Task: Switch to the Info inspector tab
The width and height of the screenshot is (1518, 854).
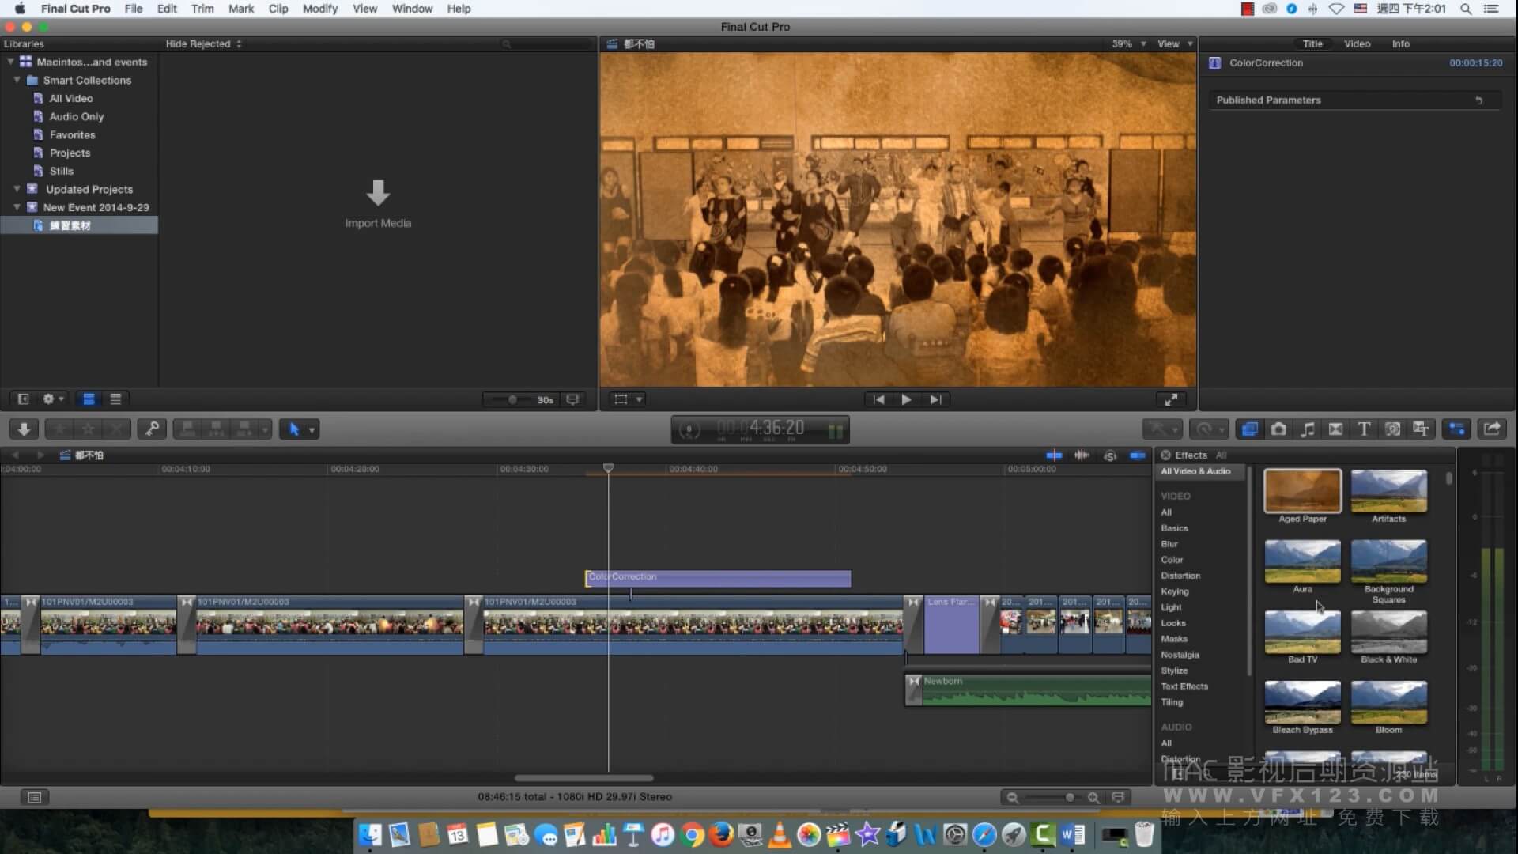Action: (x=1400, y=44)
